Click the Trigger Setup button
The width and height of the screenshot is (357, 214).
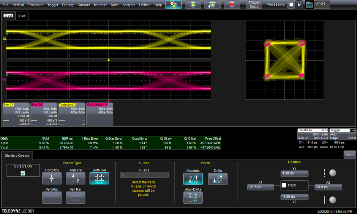click(254, 5)
